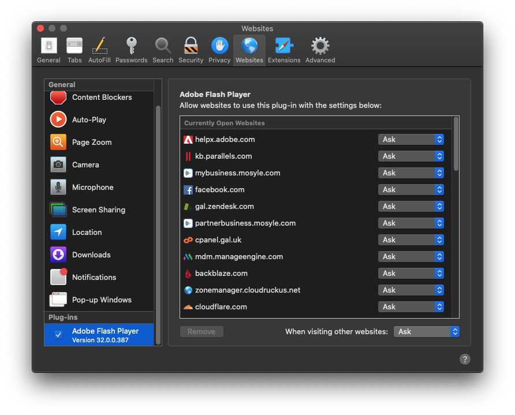Open the cpanel.gal.uk Ask dropdown
The height and width of the screenshot is (415, 515).
click(x=411, y=240)
